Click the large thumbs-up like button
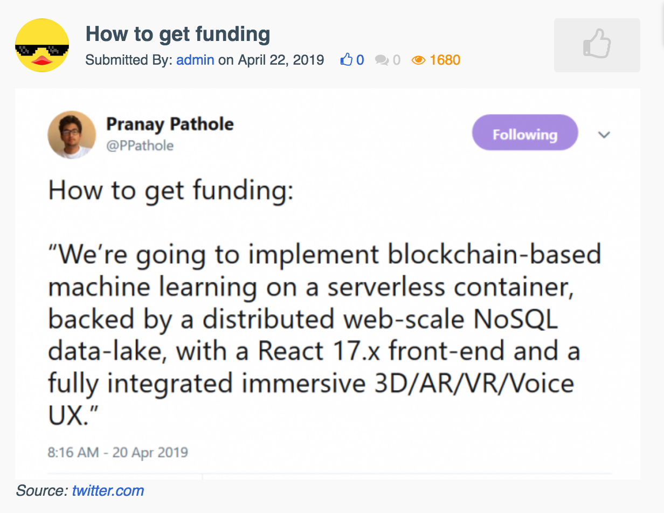Viewport: 664px width, 513px height. point(597,45)
